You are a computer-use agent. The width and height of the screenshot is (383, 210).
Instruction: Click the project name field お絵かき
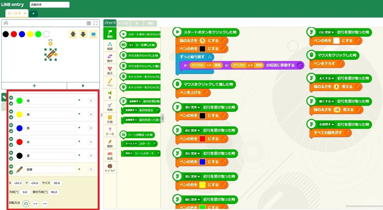click(x=49, y=5)
